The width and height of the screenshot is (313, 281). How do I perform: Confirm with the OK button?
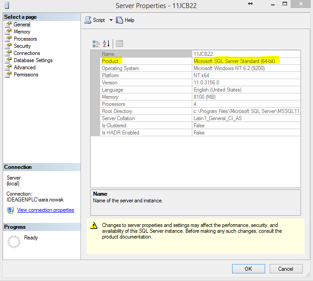coord(249,269)
